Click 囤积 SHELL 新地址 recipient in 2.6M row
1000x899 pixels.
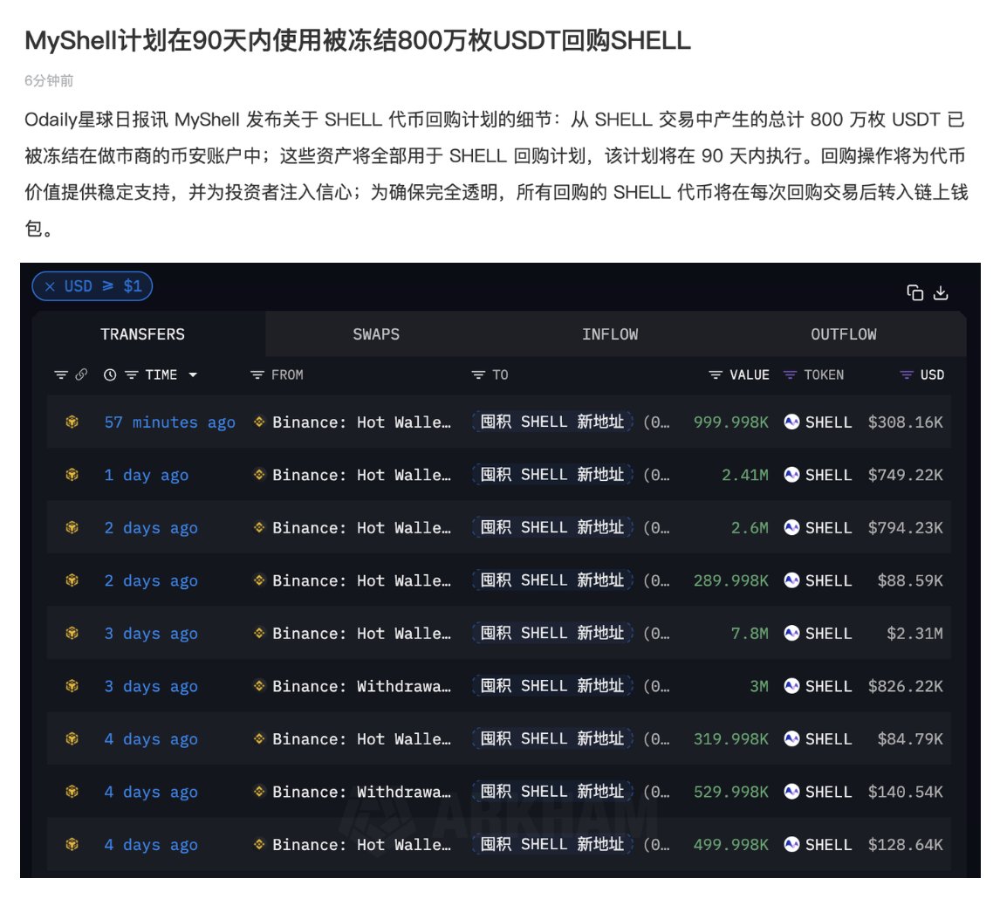[x=552, y=528]
